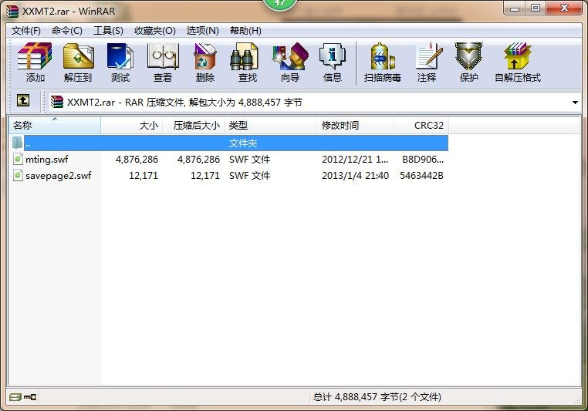Open the 收藏夹(O) menu

(x=154, y=30)
